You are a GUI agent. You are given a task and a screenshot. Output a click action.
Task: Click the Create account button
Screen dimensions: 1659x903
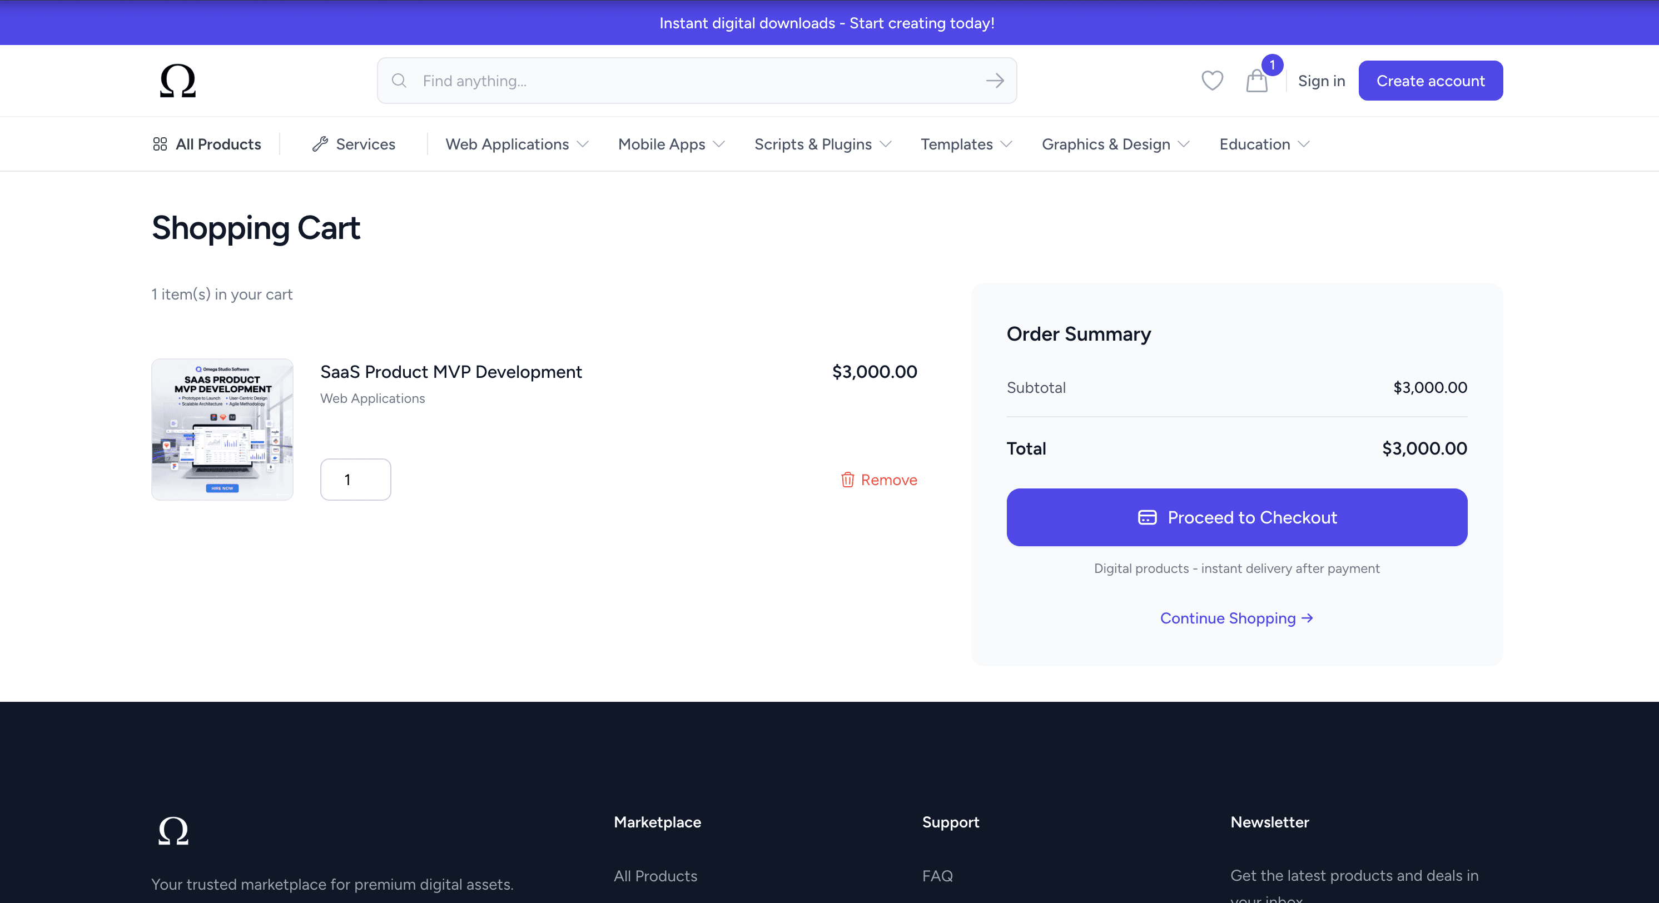coord(1430,81)
